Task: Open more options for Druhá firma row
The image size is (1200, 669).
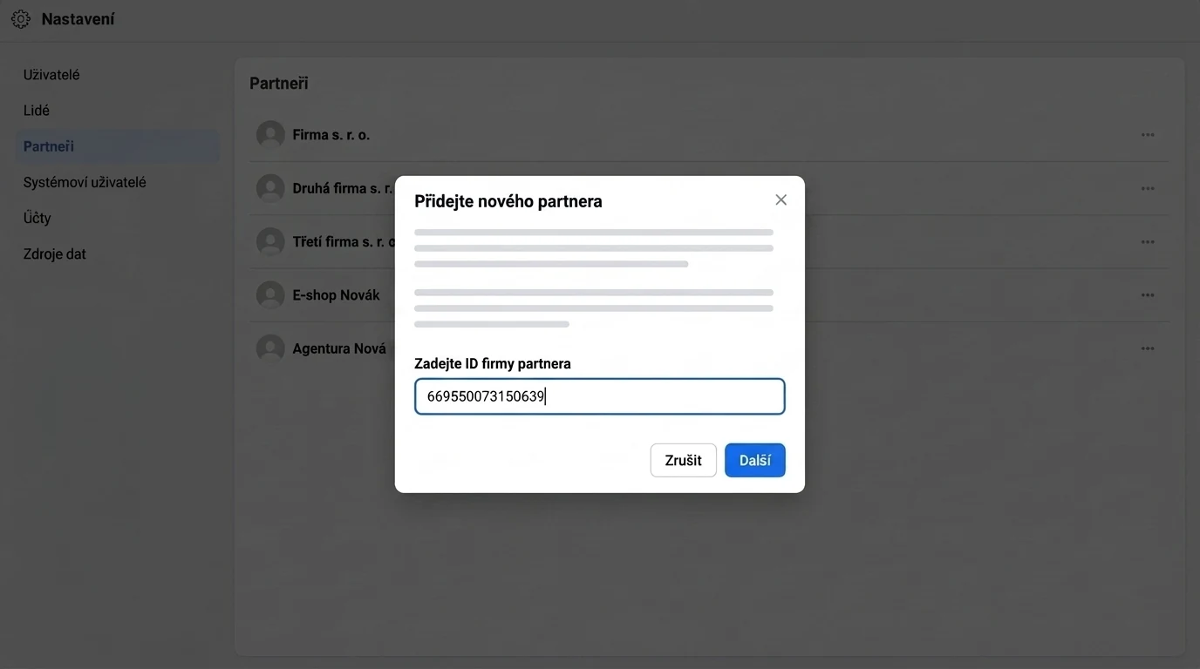Action: 1148,188
